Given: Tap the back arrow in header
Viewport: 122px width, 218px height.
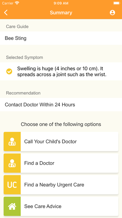Looking at the screenshot, I should [x=6, y=13].
